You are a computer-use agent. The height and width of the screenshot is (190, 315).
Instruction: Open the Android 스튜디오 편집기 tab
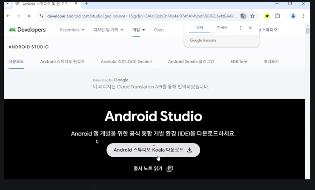[x=62, y=61]
